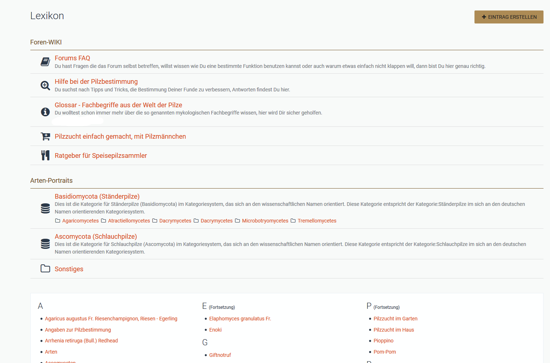Open the Giftnotruf entry
Screen dimensions: 550x363
220,355
